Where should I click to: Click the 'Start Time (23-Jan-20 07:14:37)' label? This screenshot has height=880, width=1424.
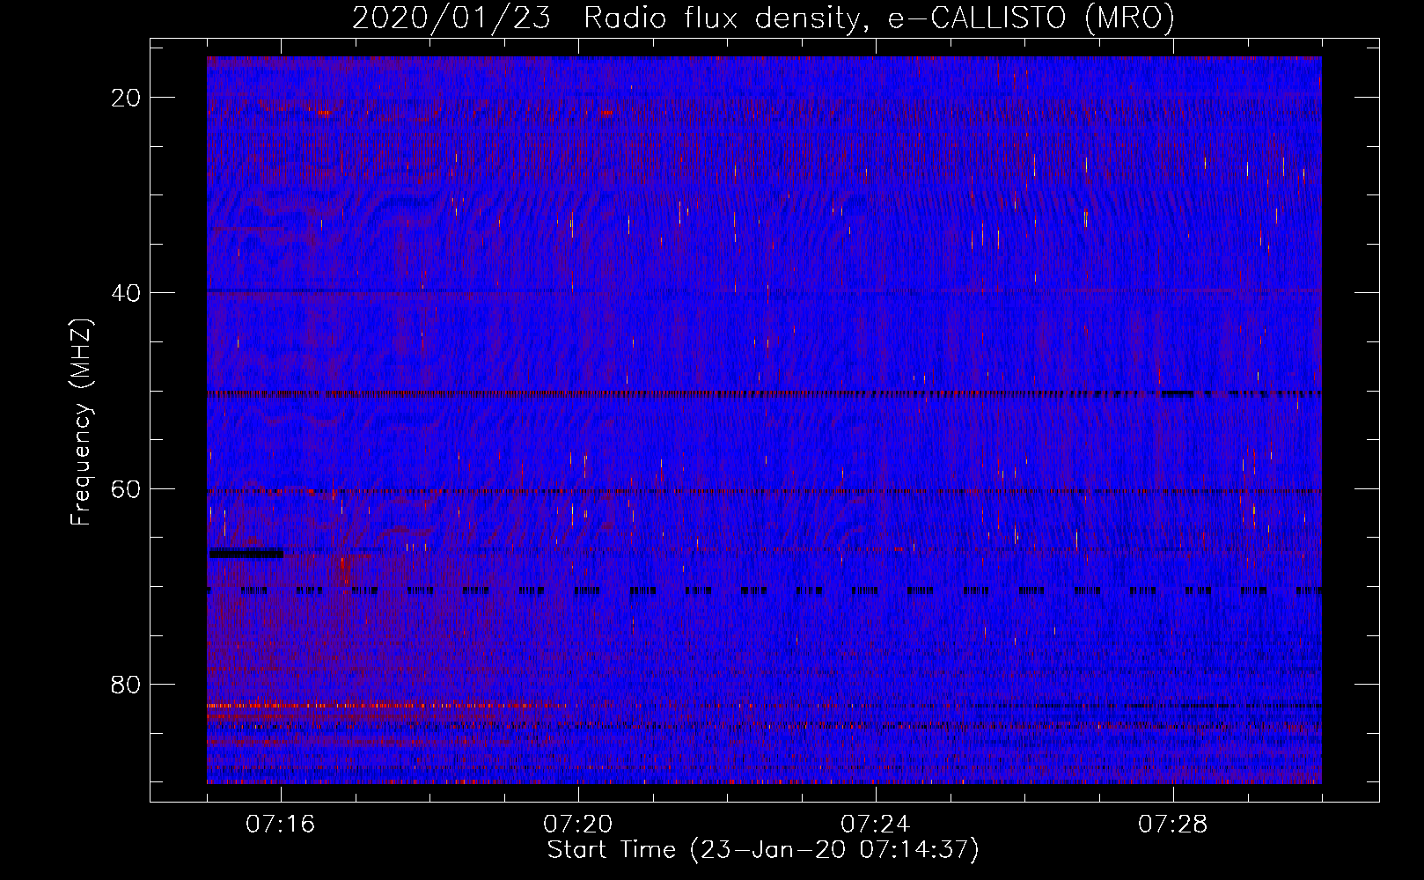click(x=763, y=850)
